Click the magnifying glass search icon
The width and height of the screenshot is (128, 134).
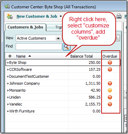(x=66, y=47)
